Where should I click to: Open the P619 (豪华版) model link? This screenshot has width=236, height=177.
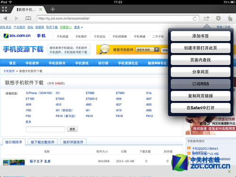[x=66, y=116]
